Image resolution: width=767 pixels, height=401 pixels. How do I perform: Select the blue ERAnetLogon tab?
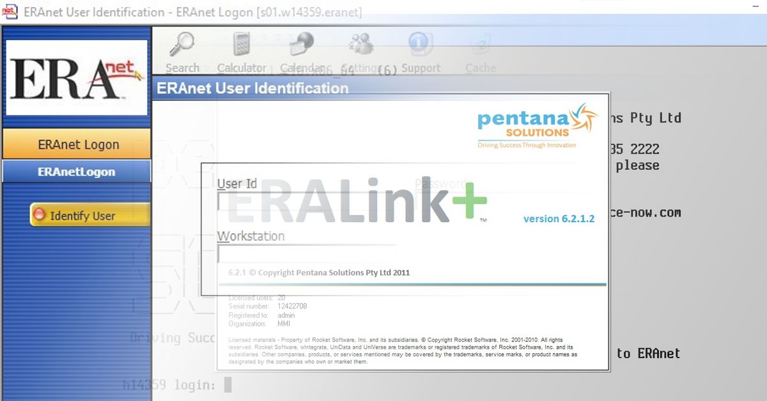77,170
